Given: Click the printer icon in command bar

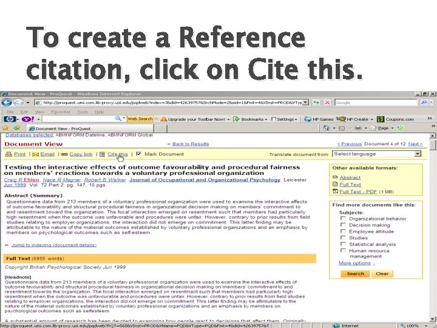Looking at the screenshot, I should coord(358,128).
